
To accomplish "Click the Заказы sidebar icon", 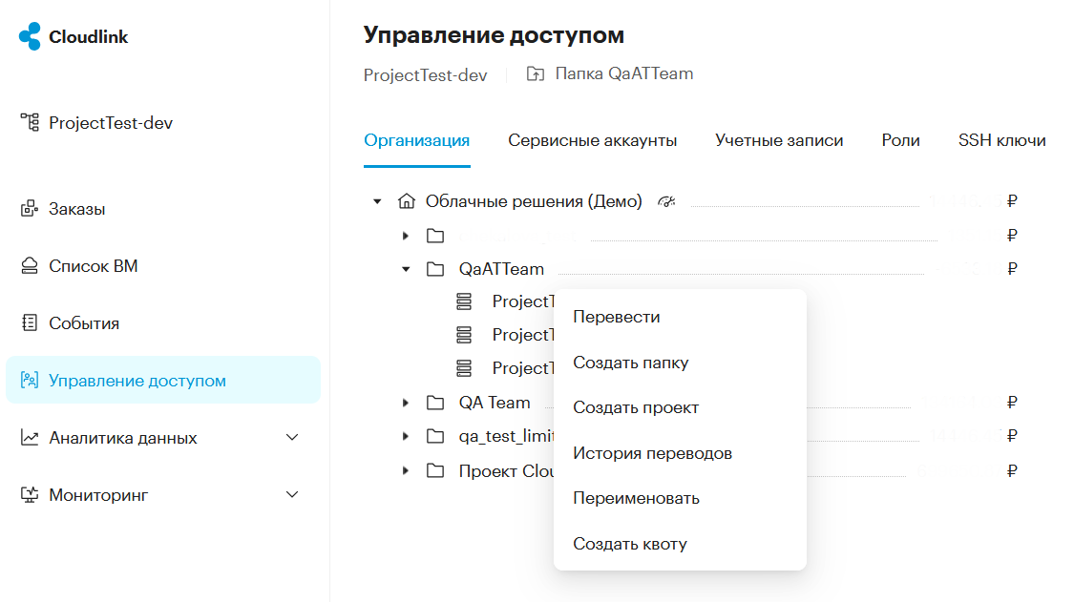I will (30, 209).
